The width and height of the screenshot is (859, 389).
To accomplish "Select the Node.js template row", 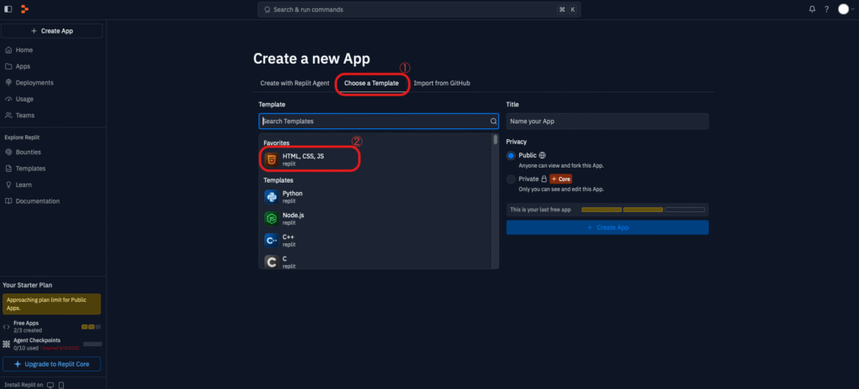I will pyautogui.click(x=377, y=219).
